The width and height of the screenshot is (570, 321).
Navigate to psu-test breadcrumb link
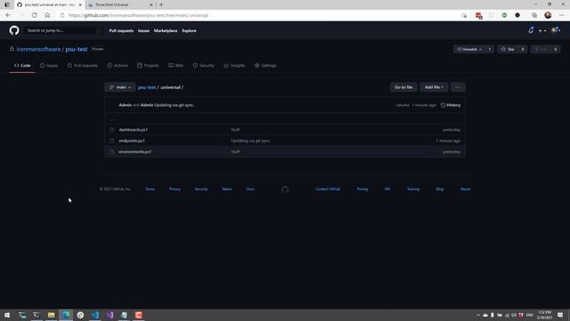click(x=147, y=87)
